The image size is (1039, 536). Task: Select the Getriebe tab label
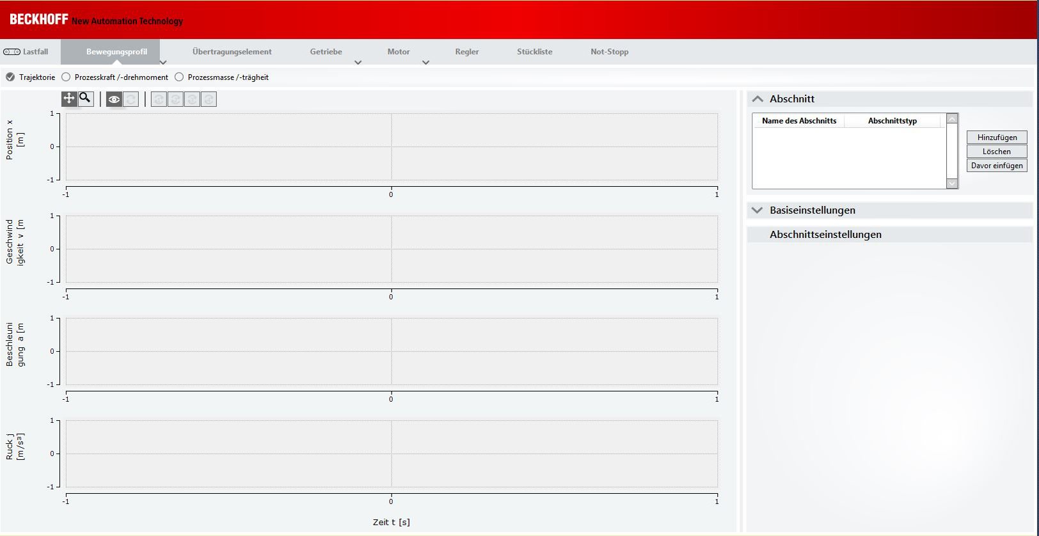326,52
